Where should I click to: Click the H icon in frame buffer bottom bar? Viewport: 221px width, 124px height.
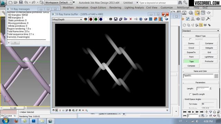click(x=80, y=110)
